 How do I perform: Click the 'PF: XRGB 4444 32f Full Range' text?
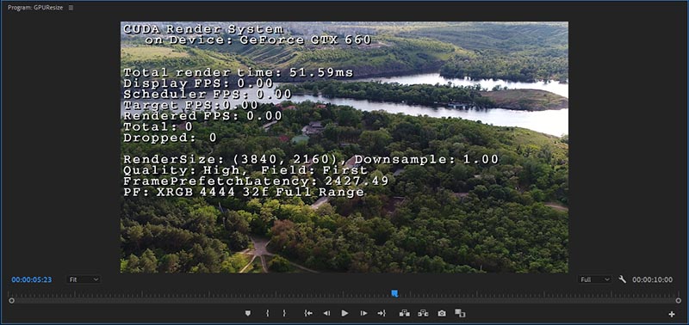pos(244,192)
